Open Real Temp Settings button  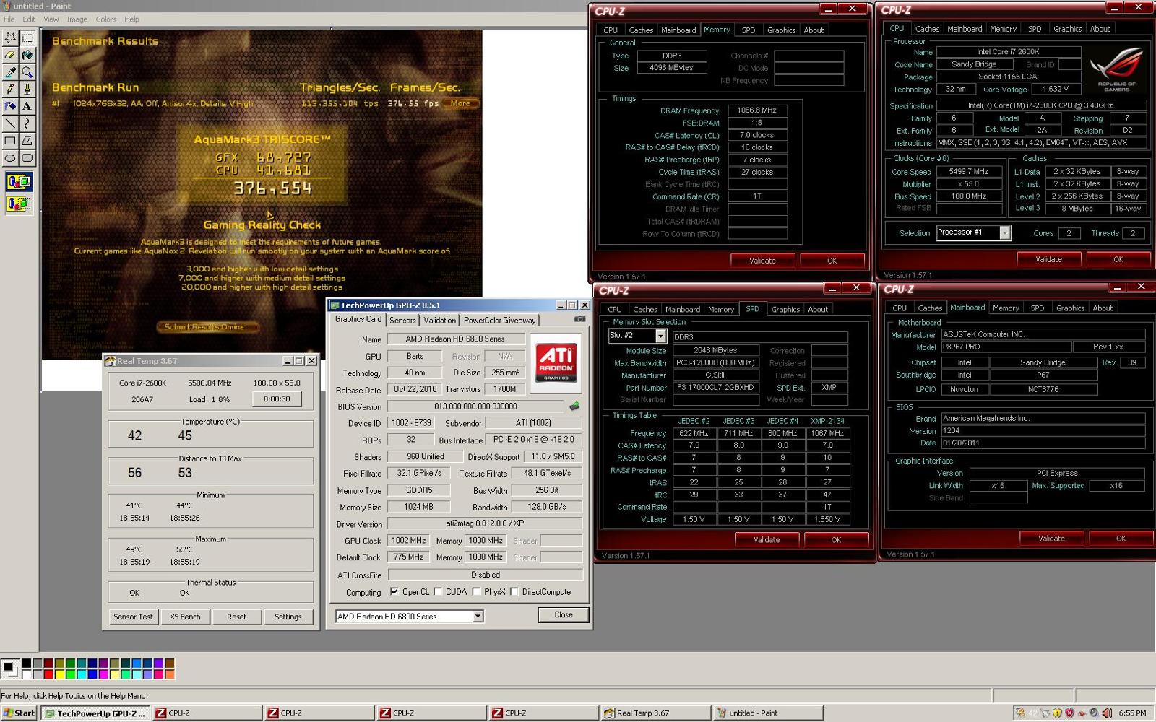tap(288, 617)
